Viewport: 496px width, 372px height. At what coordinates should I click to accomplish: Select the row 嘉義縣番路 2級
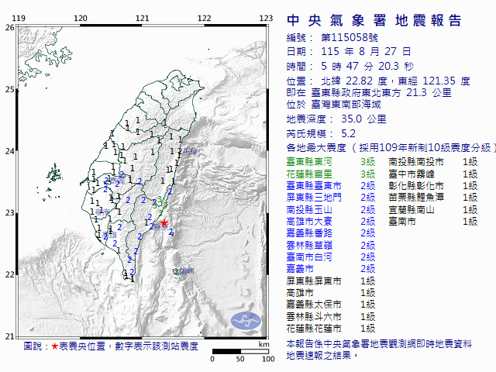(331, 233)
